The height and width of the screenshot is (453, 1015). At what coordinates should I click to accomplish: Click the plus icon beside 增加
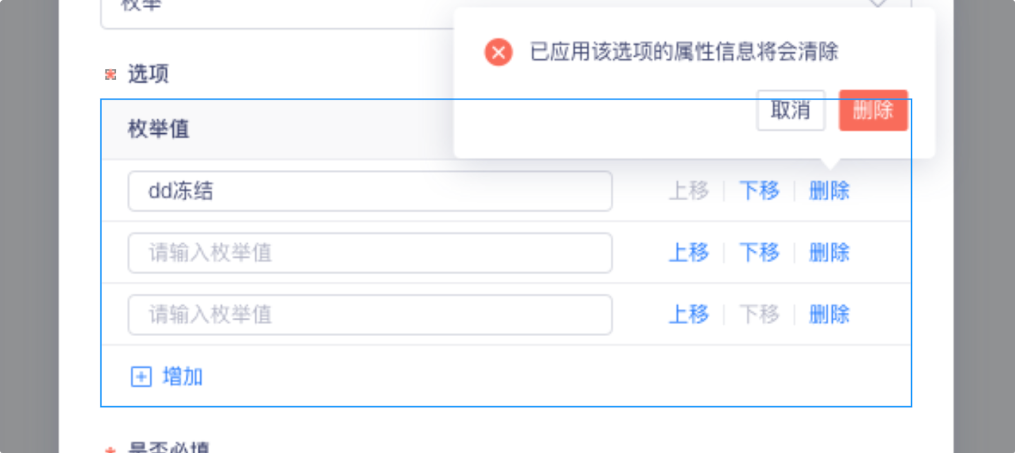[141, 376]
